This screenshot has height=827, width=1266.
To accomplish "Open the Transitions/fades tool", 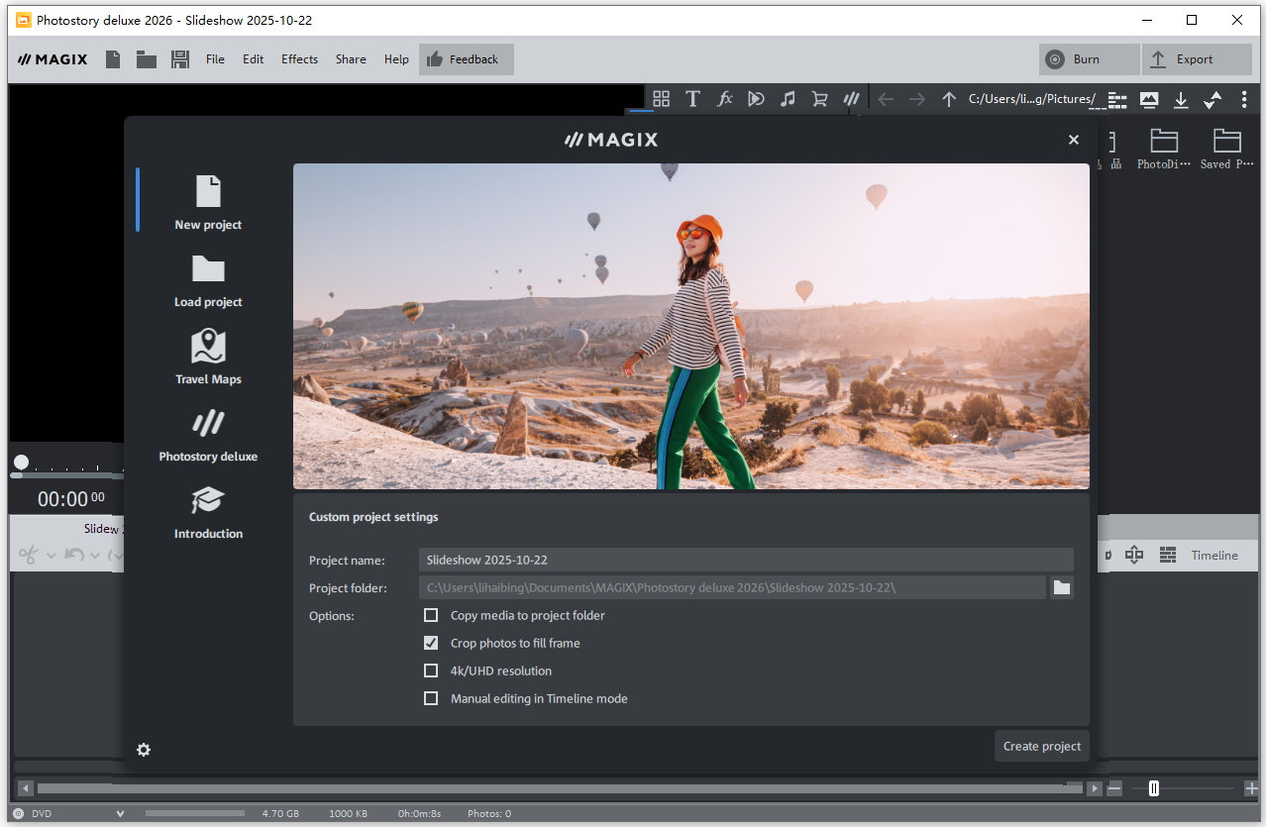I will pyautogui.click(x=756, y=98).
